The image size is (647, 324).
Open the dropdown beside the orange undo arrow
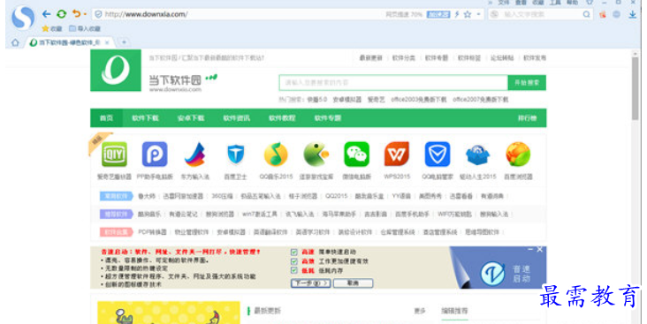coord(85,14)
